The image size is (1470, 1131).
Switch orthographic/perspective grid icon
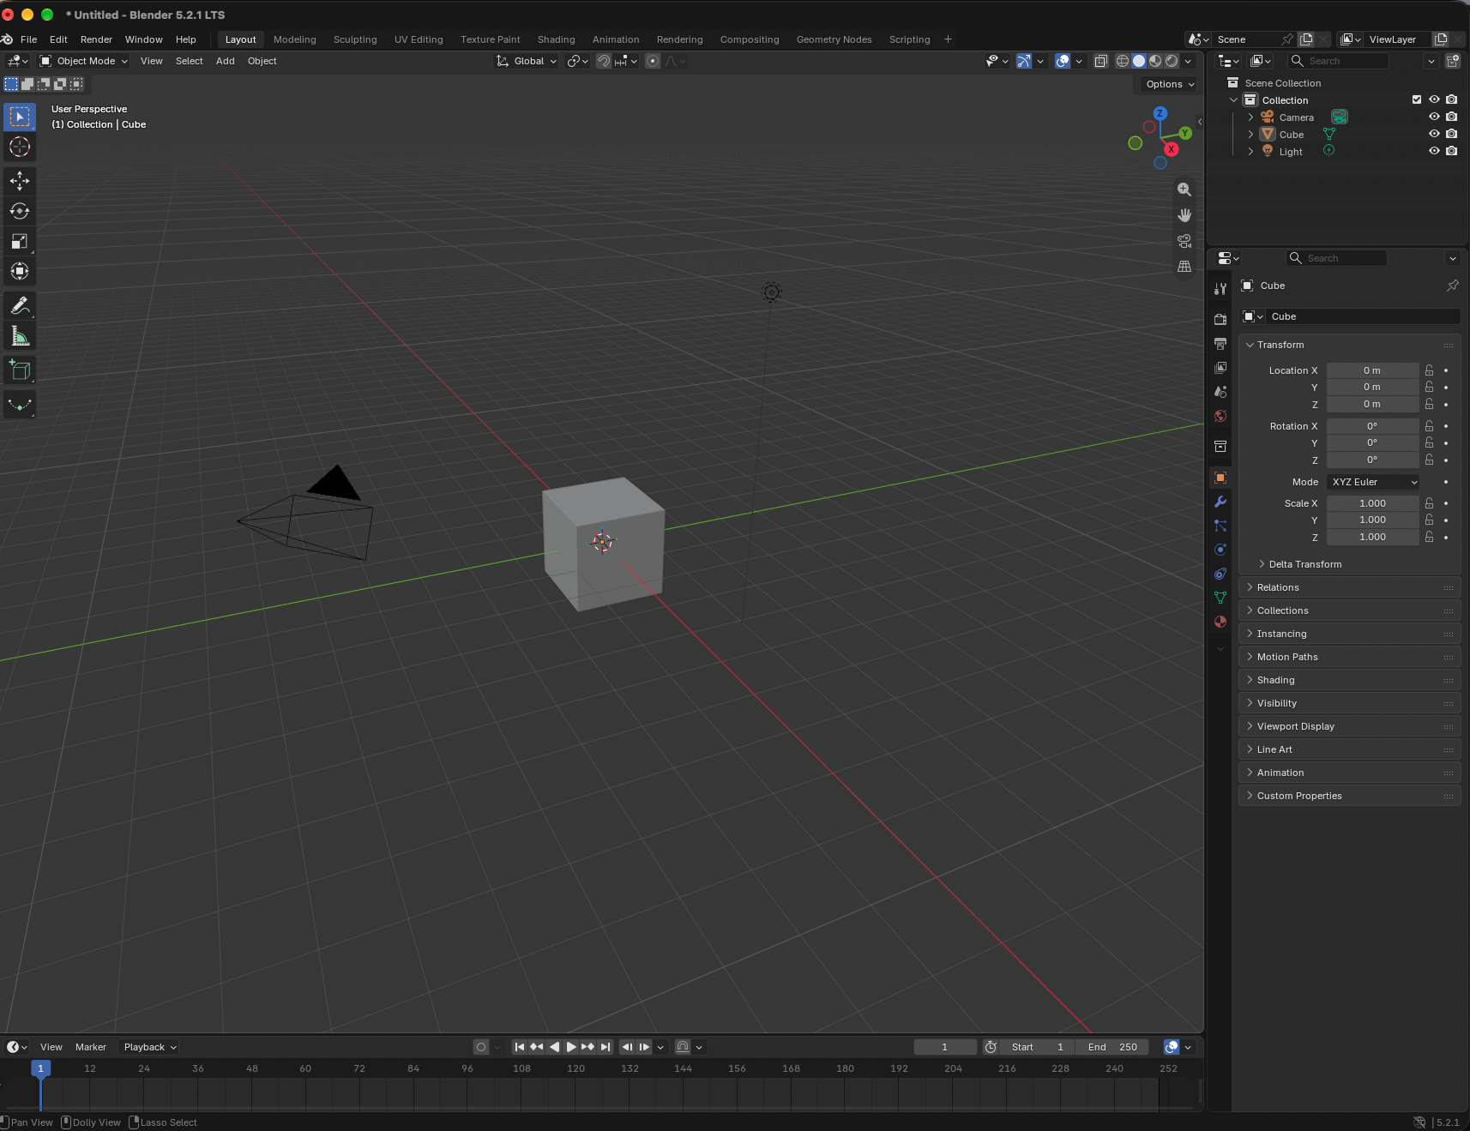tap(1184, 267)
